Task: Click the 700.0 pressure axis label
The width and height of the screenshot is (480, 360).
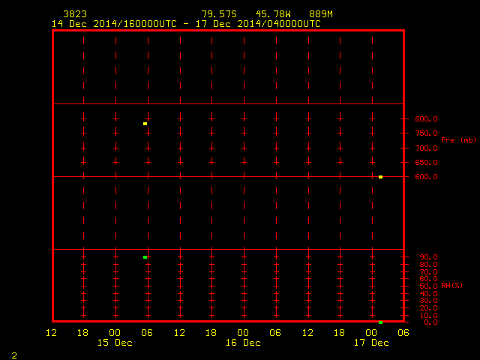Action: (426, 148)
